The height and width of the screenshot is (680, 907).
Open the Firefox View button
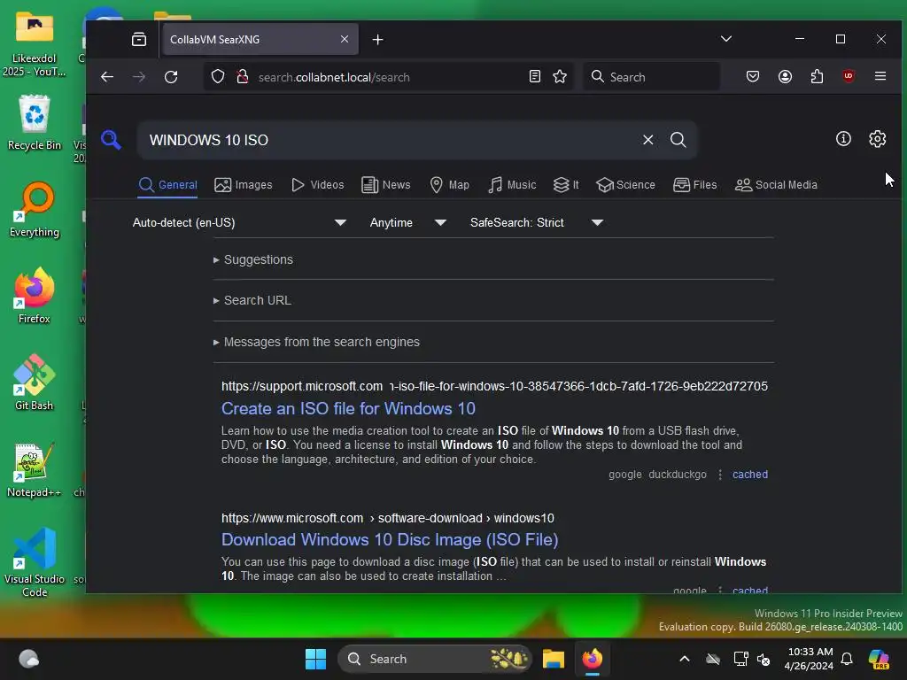[139, 39]
